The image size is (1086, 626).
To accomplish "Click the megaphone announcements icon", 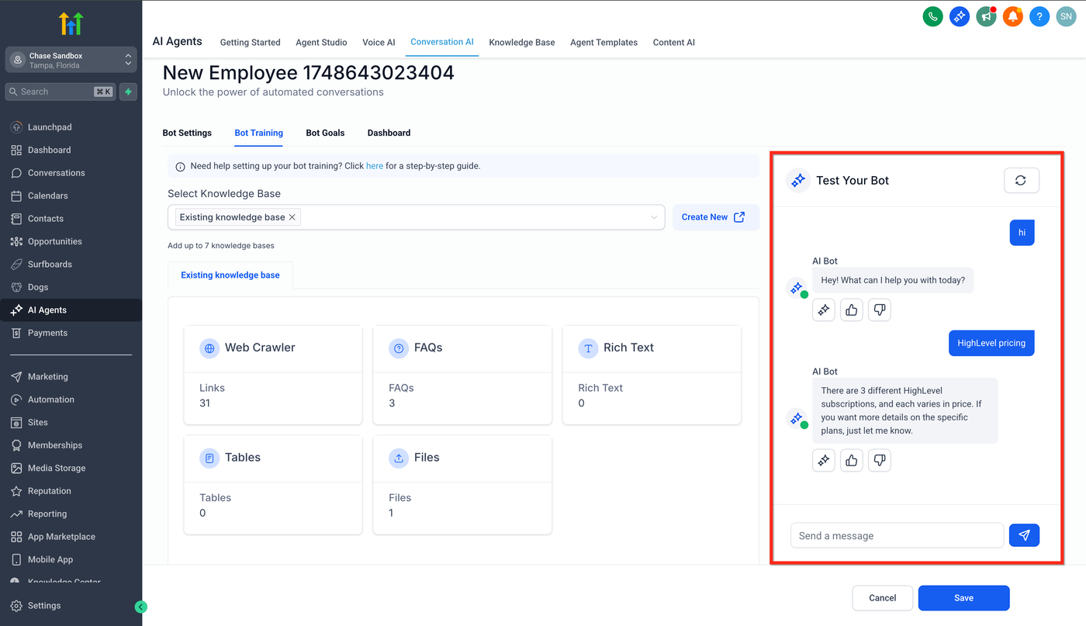I will 986,16.
